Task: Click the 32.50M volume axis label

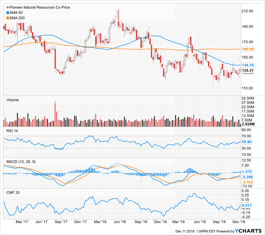Action: point(248,98)
